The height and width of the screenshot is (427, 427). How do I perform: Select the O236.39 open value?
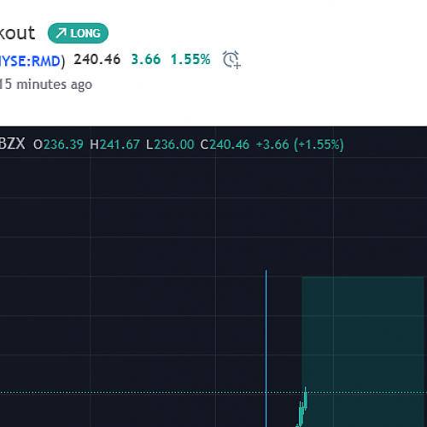(x=58, y=144)
